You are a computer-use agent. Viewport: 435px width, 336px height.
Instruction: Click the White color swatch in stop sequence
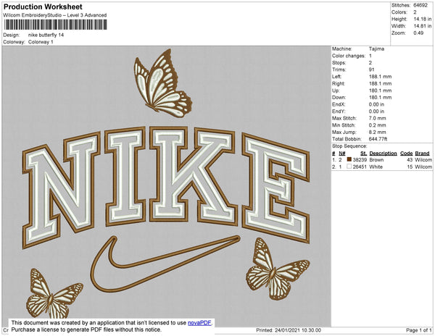point(349,167)
